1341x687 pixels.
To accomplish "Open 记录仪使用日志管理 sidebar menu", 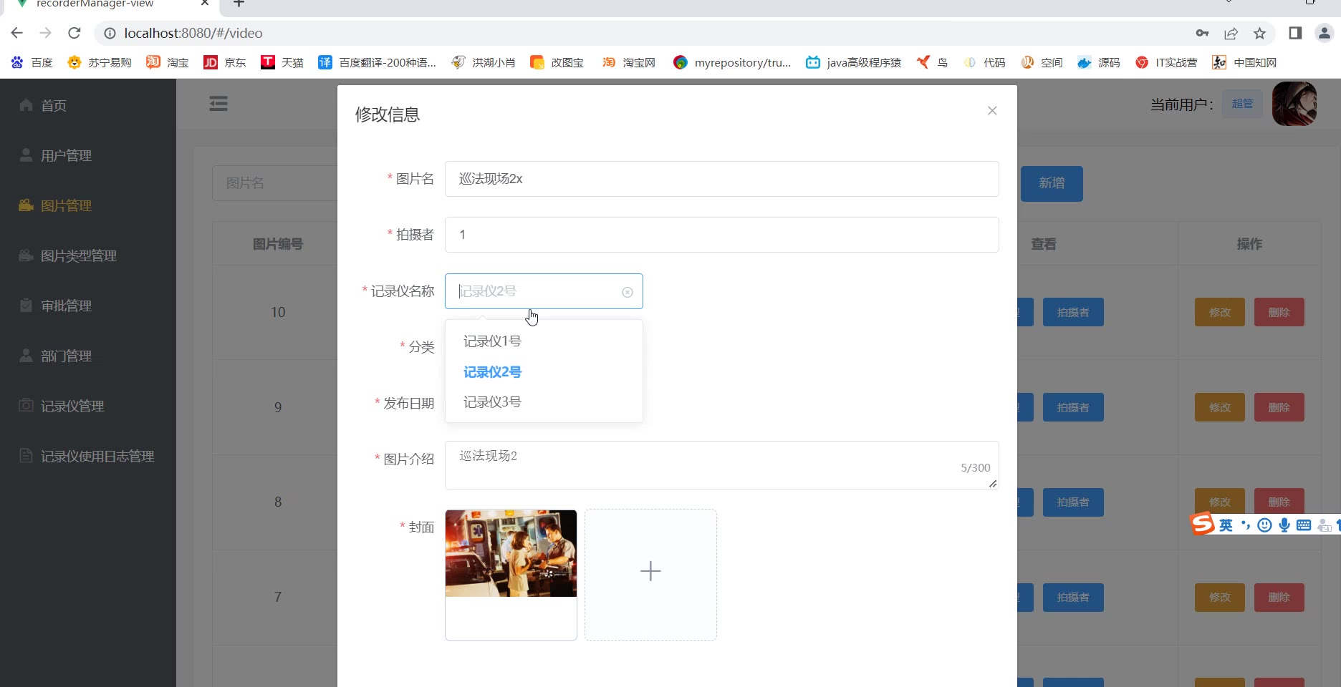I will 97,456.
